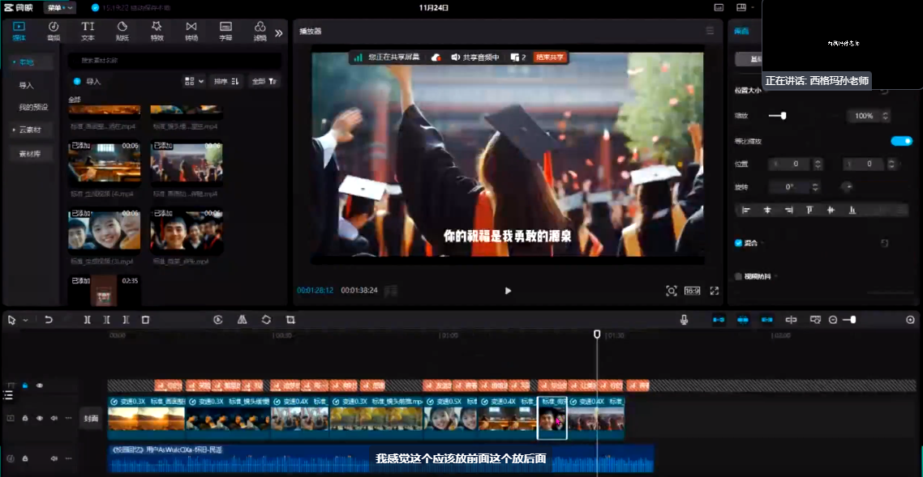Image resolution: width=923 pixels, height=477 pixels.
Task: Uncheck the 混合 (Blend) checkbox
Action: point(738,243)
